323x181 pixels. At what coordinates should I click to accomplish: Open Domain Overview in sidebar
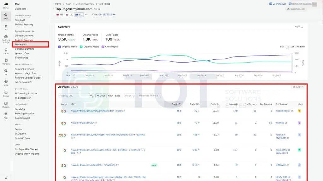[24, 36]
